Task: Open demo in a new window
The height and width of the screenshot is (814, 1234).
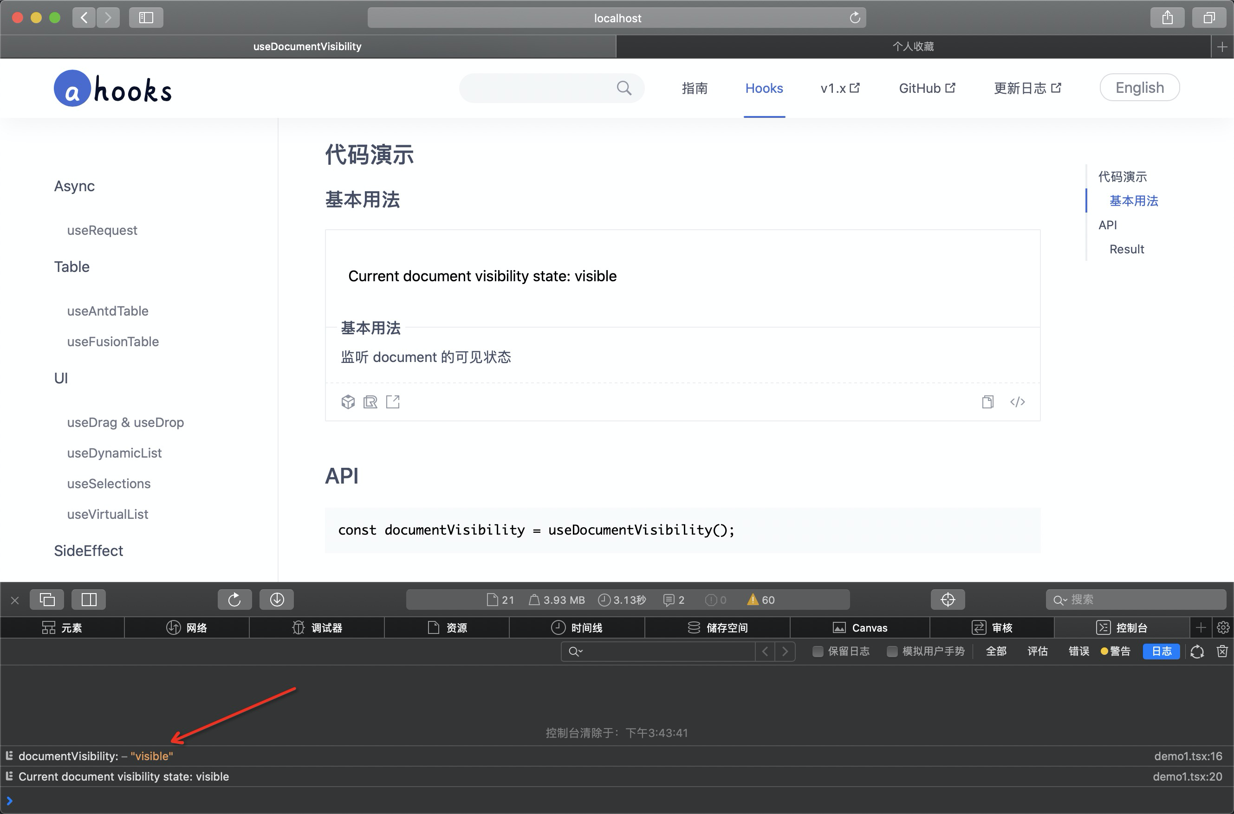Action: click(x=393, y=401)
